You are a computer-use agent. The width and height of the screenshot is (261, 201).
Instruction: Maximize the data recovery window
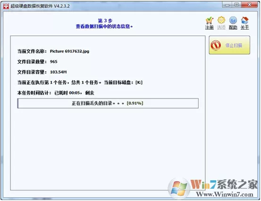236,5
